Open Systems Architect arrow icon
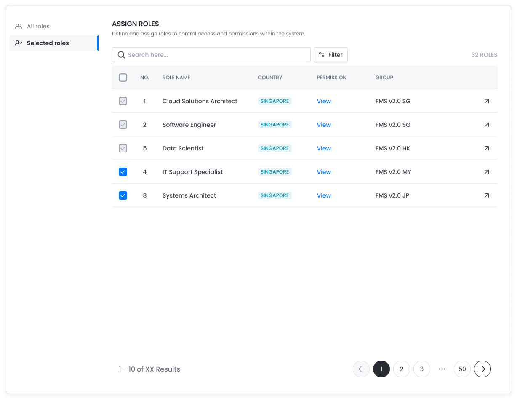 (x=486, y=195)
